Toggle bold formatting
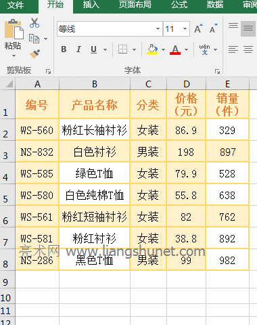The image size is (257, 325). coord(64,49)
